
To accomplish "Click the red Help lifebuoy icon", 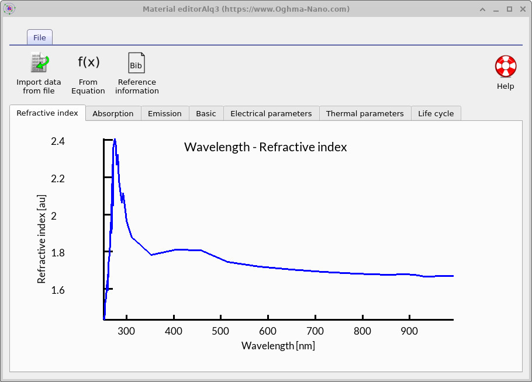I will (x=505, y=66).
